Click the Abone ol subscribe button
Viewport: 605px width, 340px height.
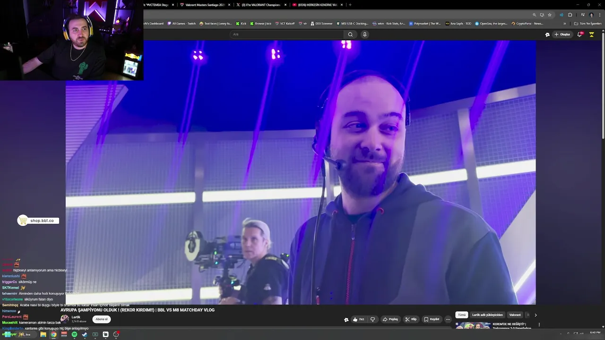click(x=102, y=319)
